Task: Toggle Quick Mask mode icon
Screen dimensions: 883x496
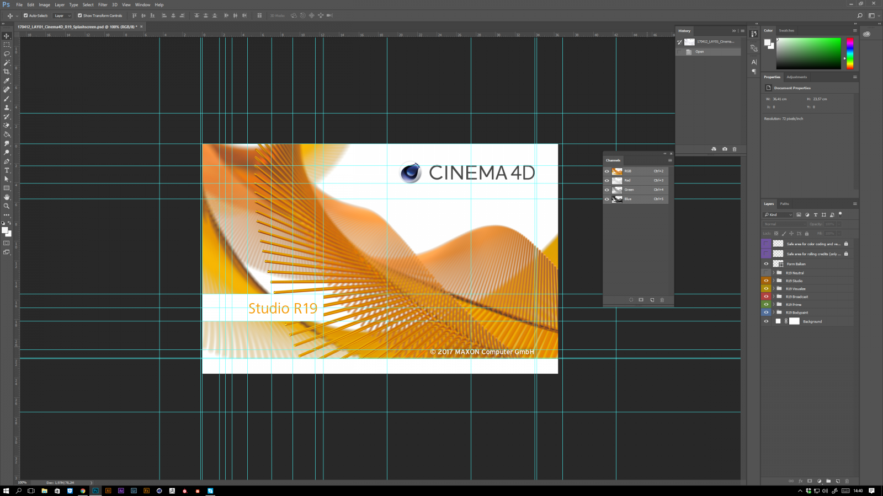Action: coord(7,243)
